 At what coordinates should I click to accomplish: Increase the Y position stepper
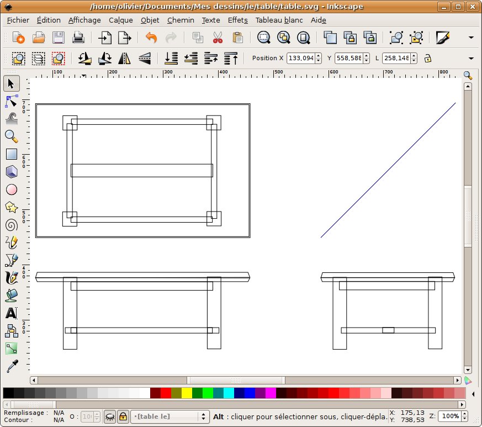[x=366, y=56]
